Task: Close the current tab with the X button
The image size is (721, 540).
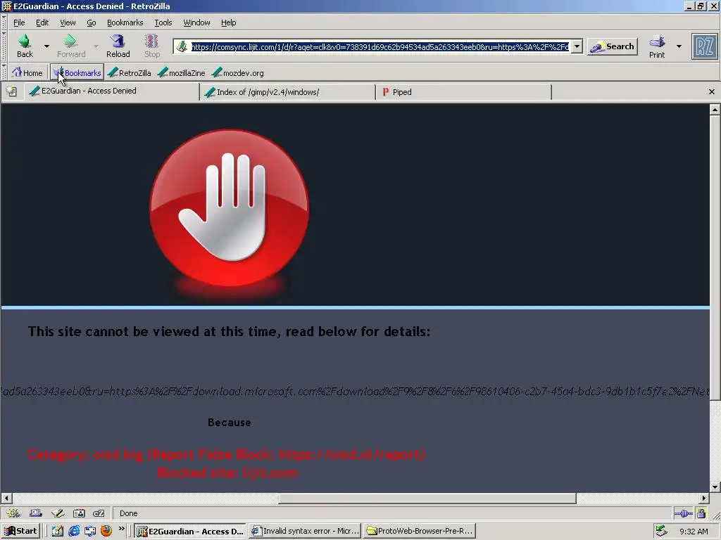Action: [711, 92]
